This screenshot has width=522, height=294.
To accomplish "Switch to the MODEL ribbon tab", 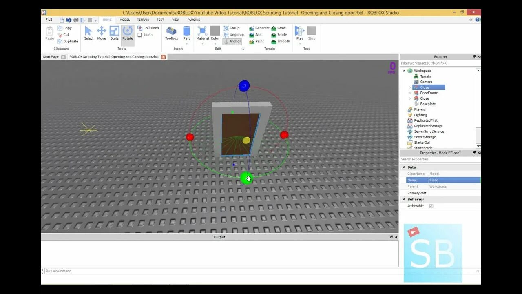I will pyautogui.click(x=125, y=20).
